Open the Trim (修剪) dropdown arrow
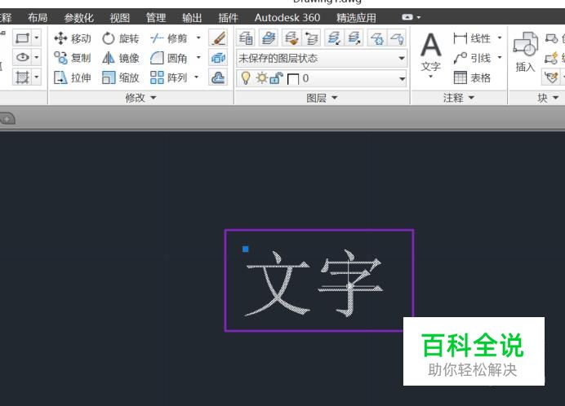 coord(198,38)
